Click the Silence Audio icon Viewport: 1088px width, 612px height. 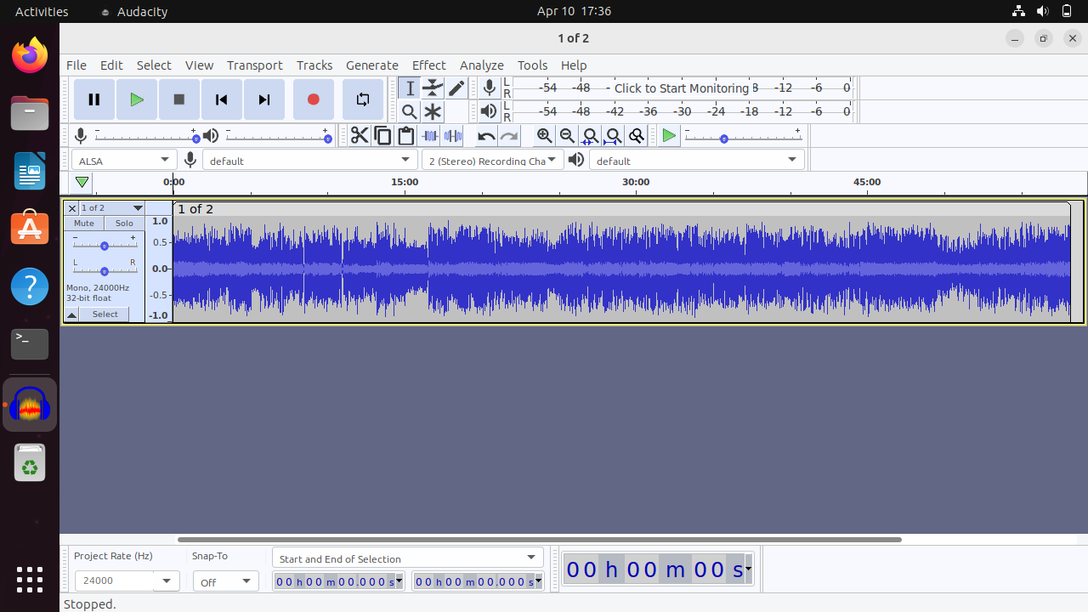tap(452, 136)
